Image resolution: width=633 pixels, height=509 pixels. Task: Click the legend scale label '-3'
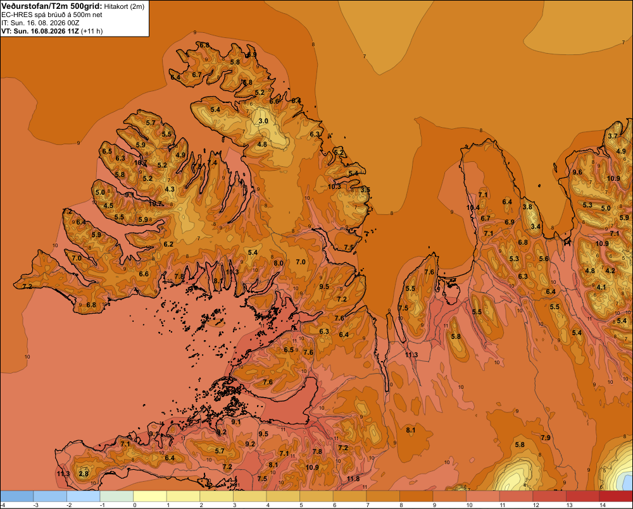click(35, 505)
